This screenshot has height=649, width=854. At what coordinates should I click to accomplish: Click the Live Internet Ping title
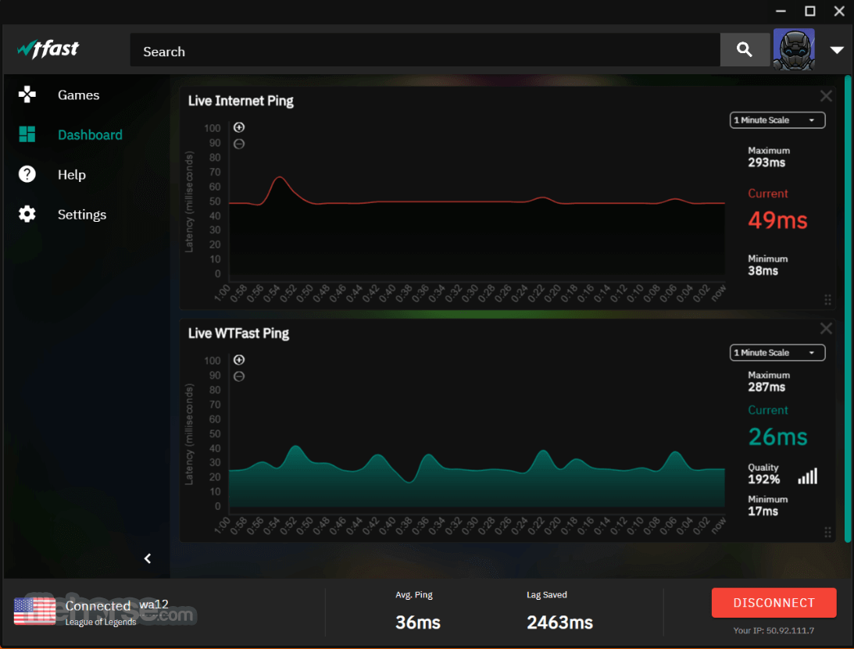click(241, 101)
